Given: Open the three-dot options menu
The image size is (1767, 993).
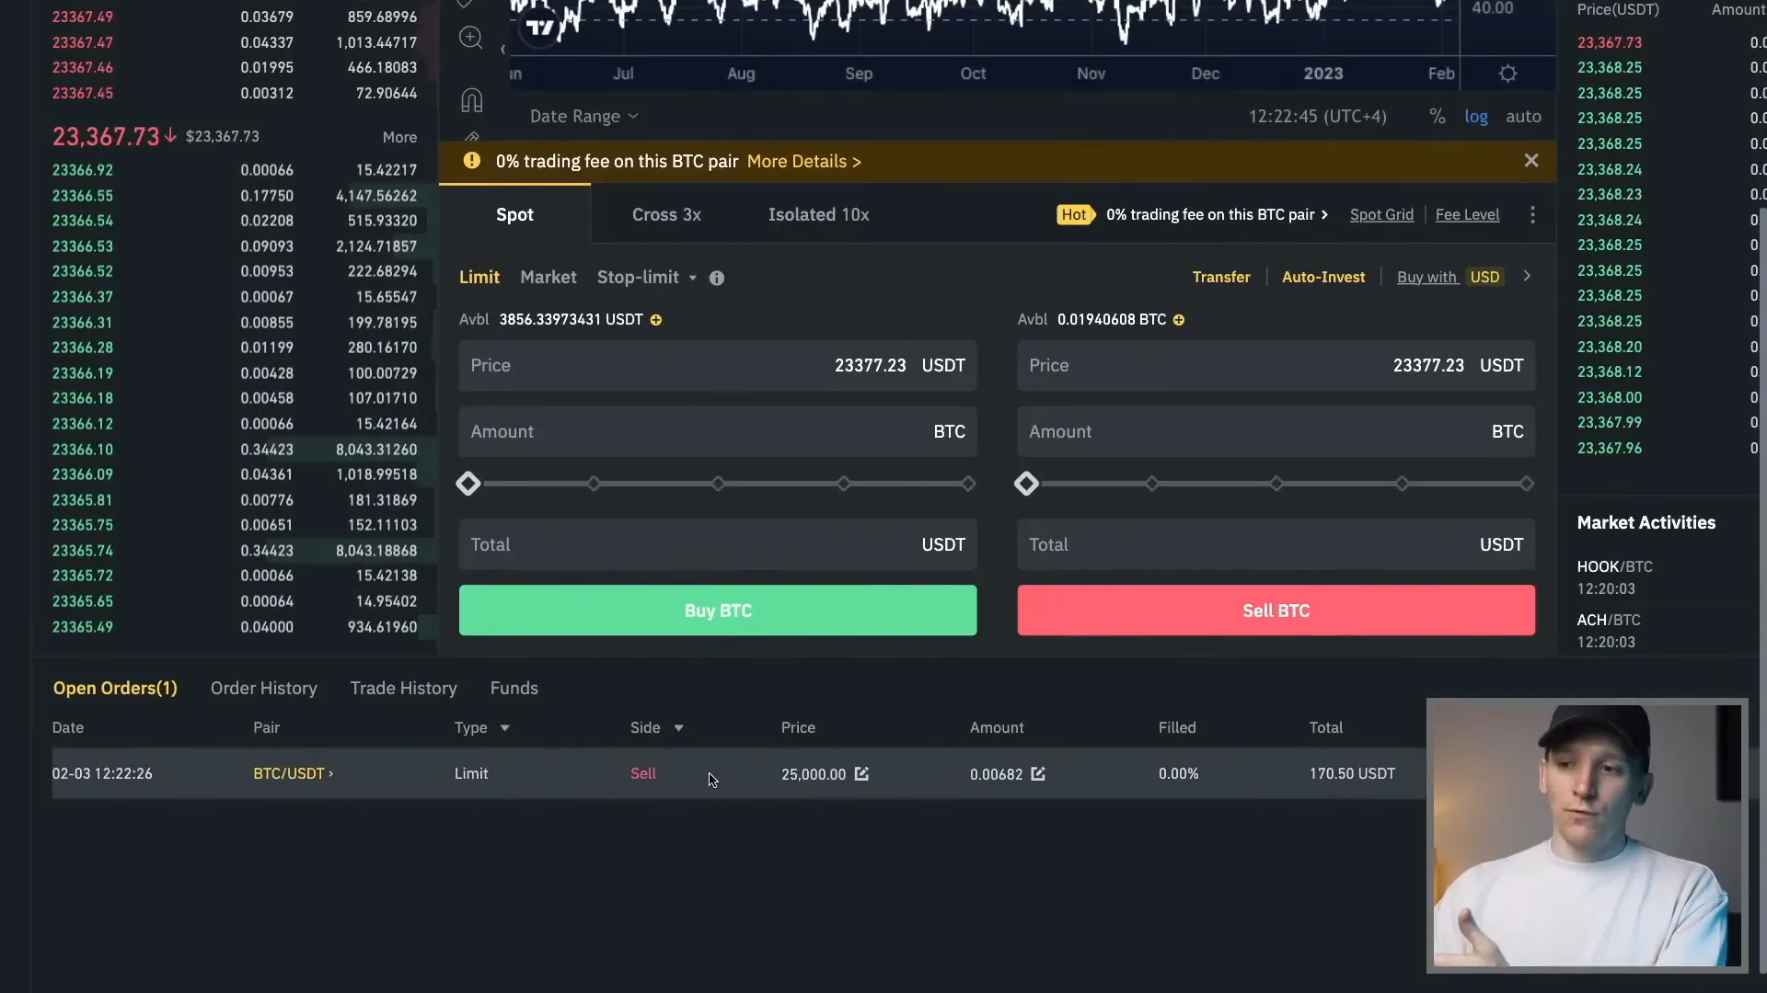Looking at the screenshot, I should click(1532, 214).
